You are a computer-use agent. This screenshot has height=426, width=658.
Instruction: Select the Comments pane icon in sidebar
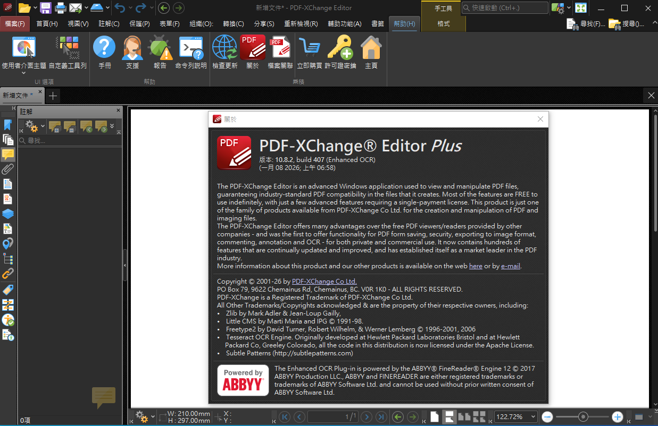[8, 155]
